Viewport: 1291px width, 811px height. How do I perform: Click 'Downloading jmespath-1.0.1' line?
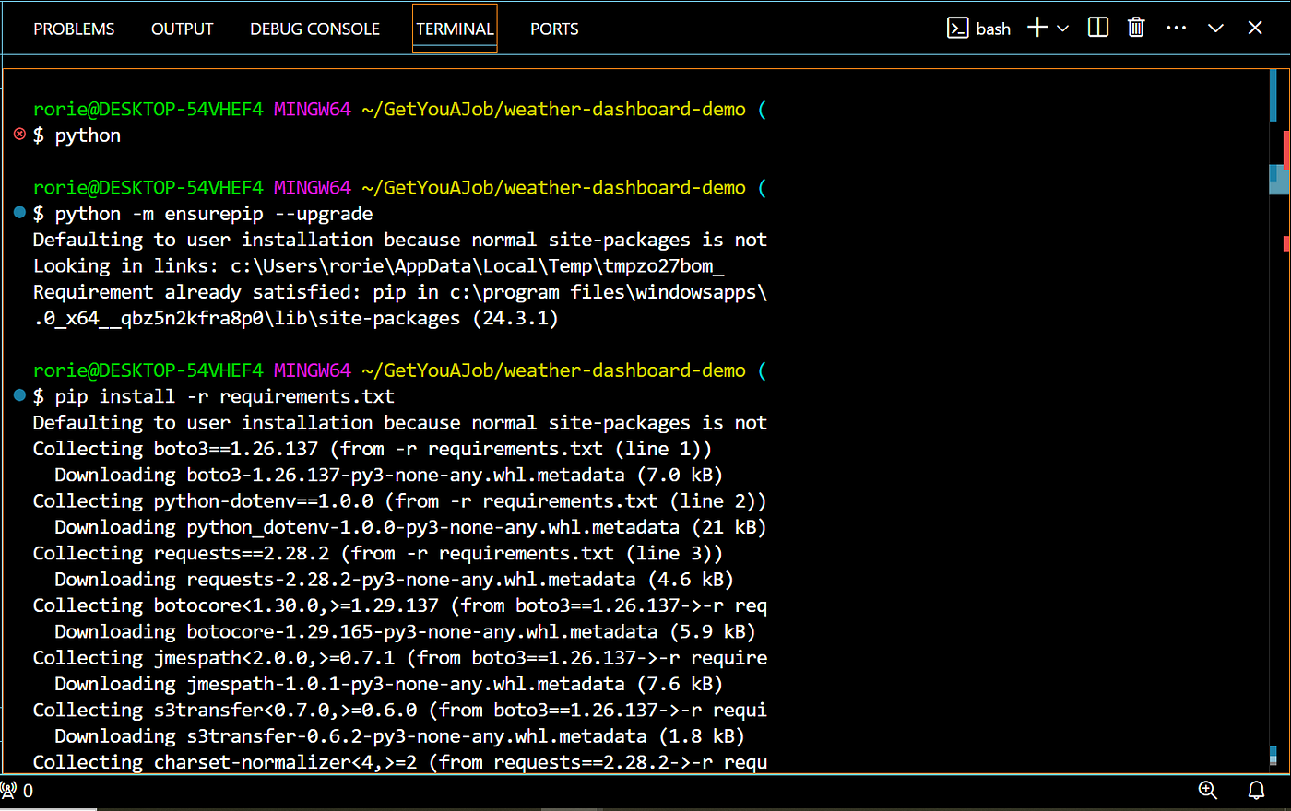(x=388, y=684)
